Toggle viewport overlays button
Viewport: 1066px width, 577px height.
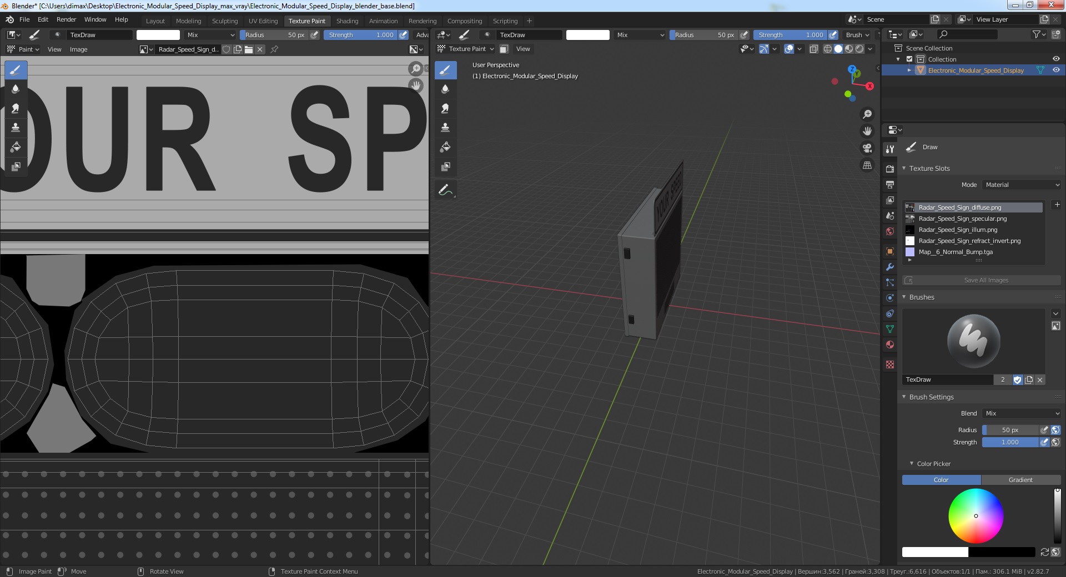coord(789,49)
